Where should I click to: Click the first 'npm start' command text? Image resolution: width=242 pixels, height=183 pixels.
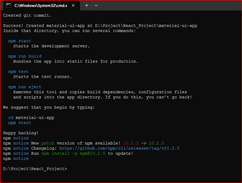point(20,41)
